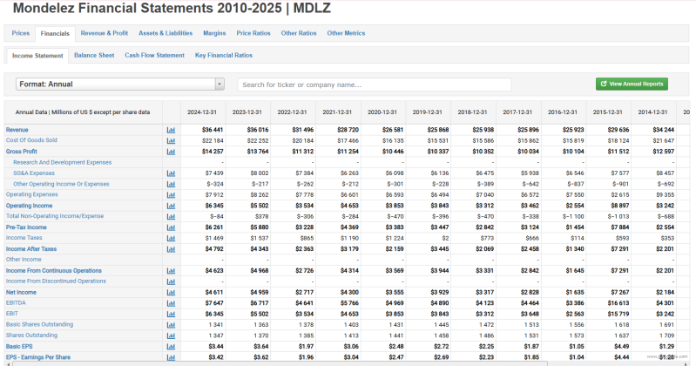Open the EBITDA row chart icon

171,302
